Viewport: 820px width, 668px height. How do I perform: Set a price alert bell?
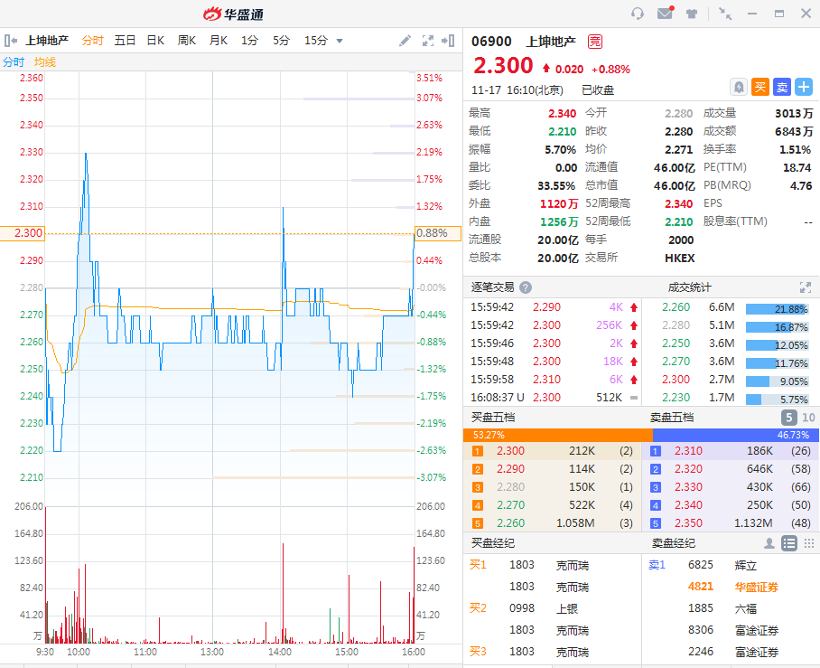[739, 87]
